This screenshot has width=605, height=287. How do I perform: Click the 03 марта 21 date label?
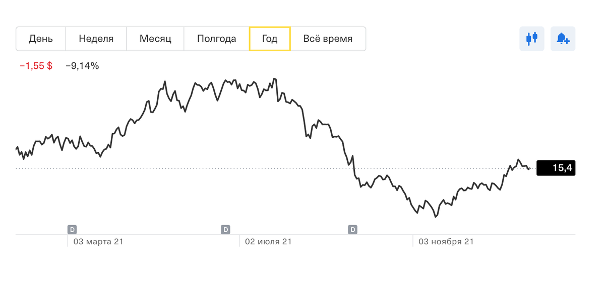pyautogui.click(x=98, y=242)
